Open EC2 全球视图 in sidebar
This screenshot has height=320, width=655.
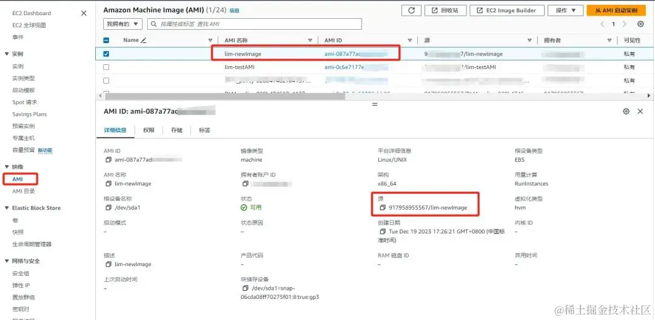click(x=29, y=25)
